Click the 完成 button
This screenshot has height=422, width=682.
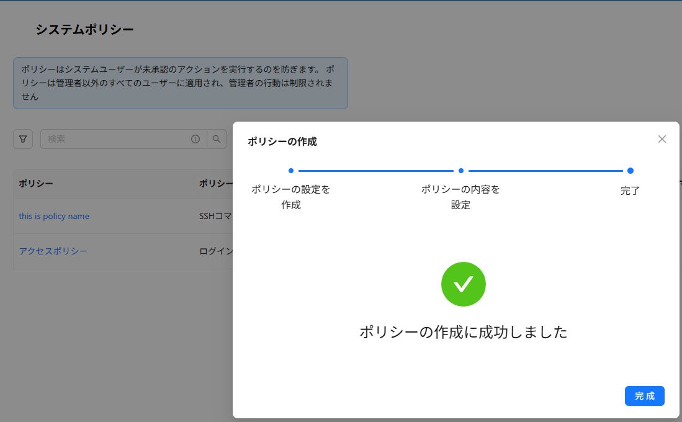point(644,396)
